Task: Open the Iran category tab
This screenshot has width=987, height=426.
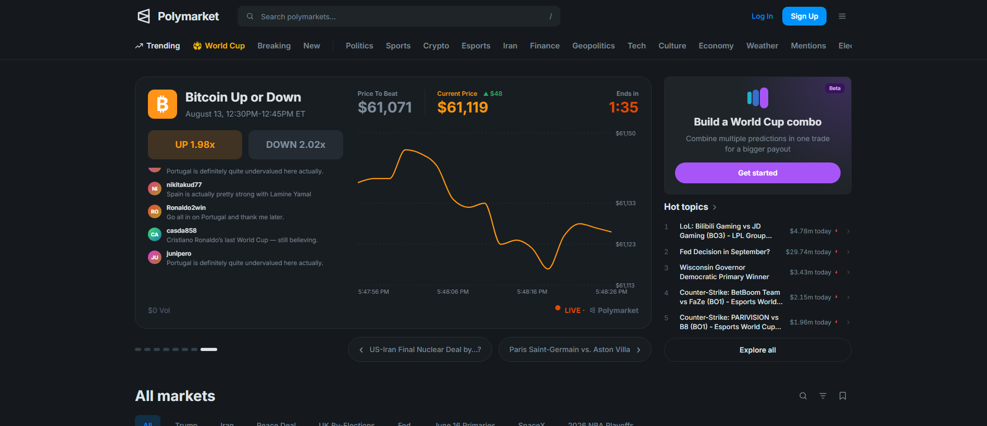Action: click(510, 46)
